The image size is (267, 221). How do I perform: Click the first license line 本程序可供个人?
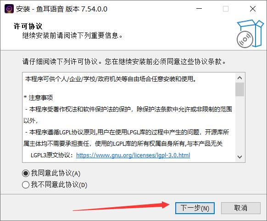111,79
